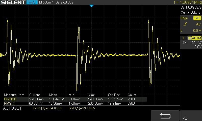
Task: Click the Delay:0.00s readout
Action: click(64, 3)
